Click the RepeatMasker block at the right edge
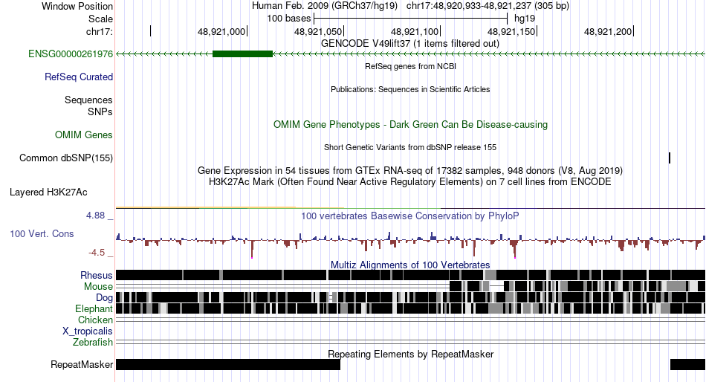706x382 pixels. (x=687, y=364)
